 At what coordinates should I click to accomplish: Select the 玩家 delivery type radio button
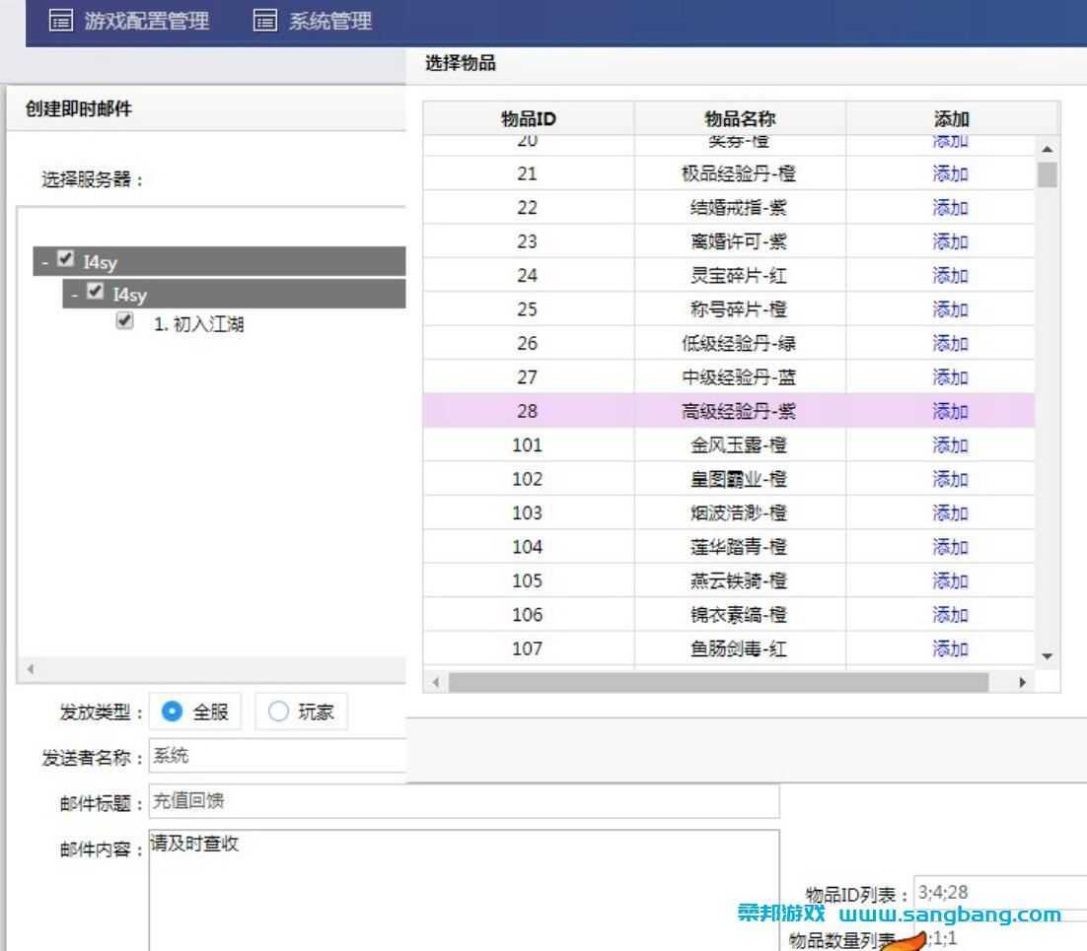277,711
